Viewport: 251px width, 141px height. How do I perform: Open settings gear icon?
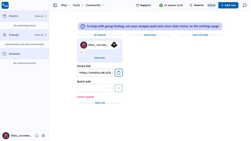coord(43,136)
